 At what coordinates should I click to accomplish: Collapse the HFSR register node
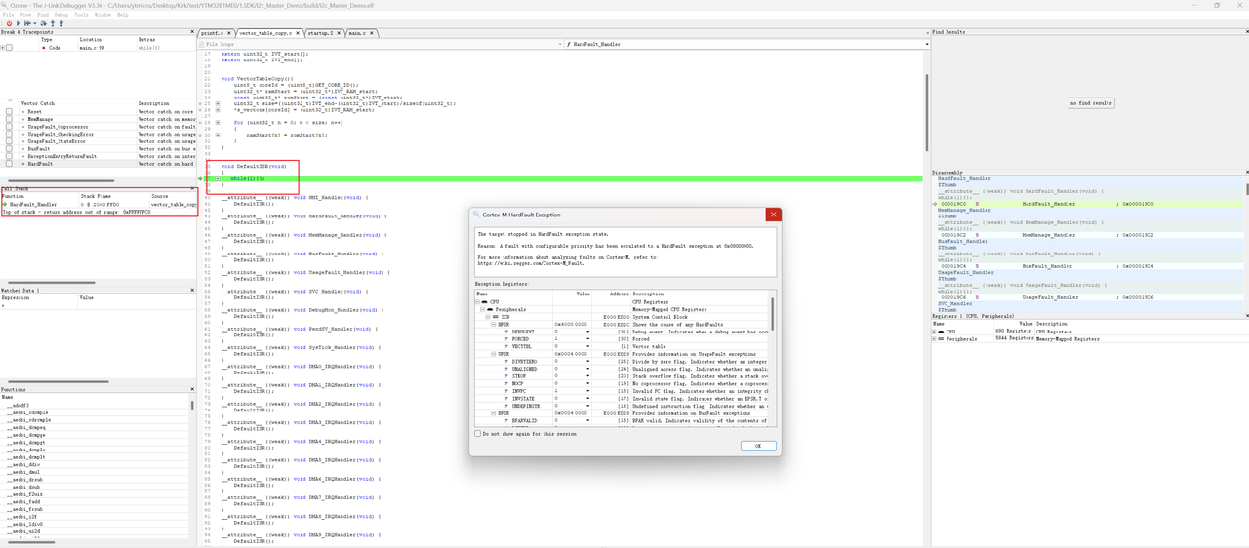coord(493,325)
